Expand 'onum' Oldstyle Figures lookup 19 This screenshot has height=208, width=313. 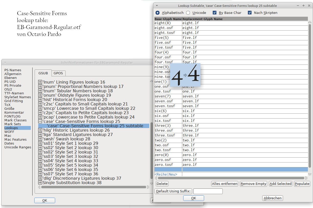(40, 95)
